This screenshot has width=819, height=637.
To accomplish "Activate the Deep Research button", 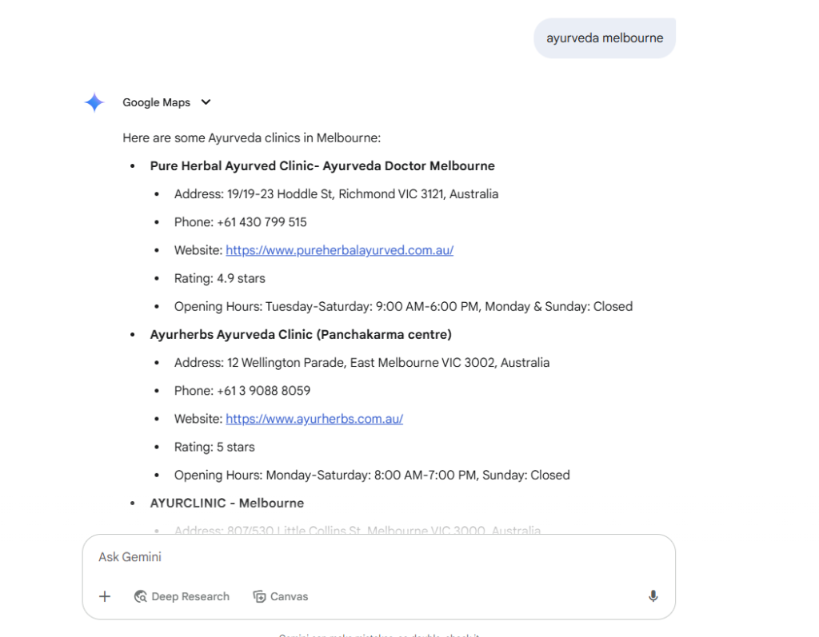I will tap(182, 596).
